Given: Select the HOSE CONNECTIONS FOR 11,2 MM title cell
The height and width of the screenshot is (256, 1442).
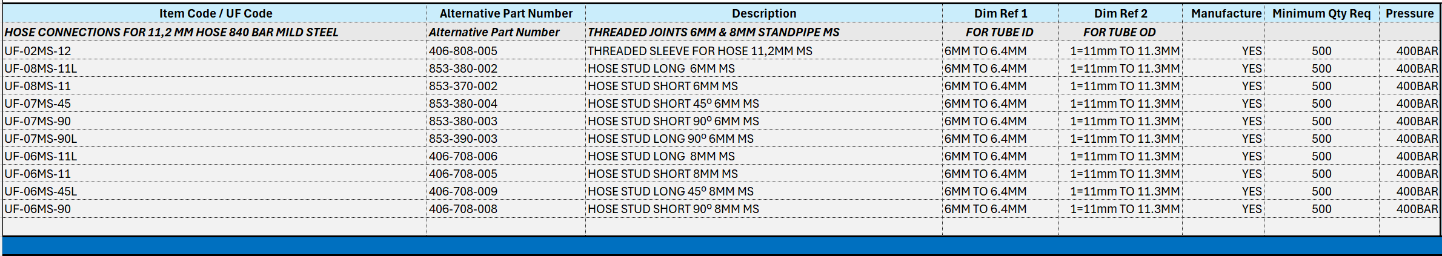Looking at the screenshot, I should click(x=171, y=32).
